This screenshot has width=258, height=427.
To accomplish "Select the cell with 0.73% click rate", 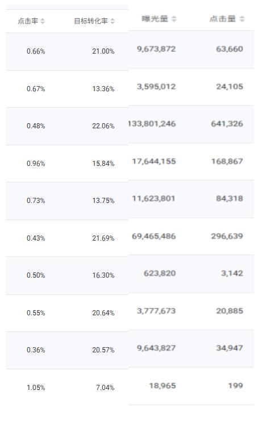I will tap(36, 201).
